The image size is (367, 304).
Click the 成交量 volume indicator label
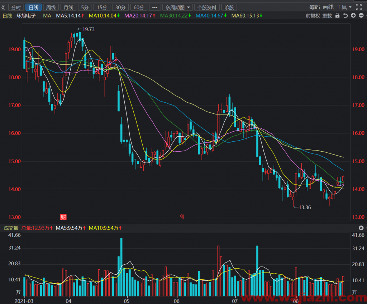[x=11, y=228]
